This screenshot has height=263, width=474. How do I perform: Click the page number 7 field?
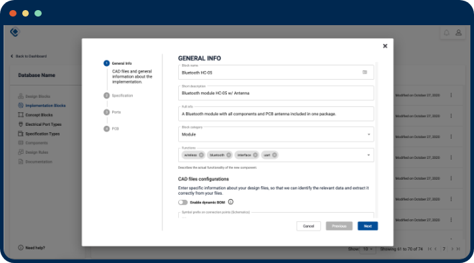pyautogui.click(x=444, y=249)
